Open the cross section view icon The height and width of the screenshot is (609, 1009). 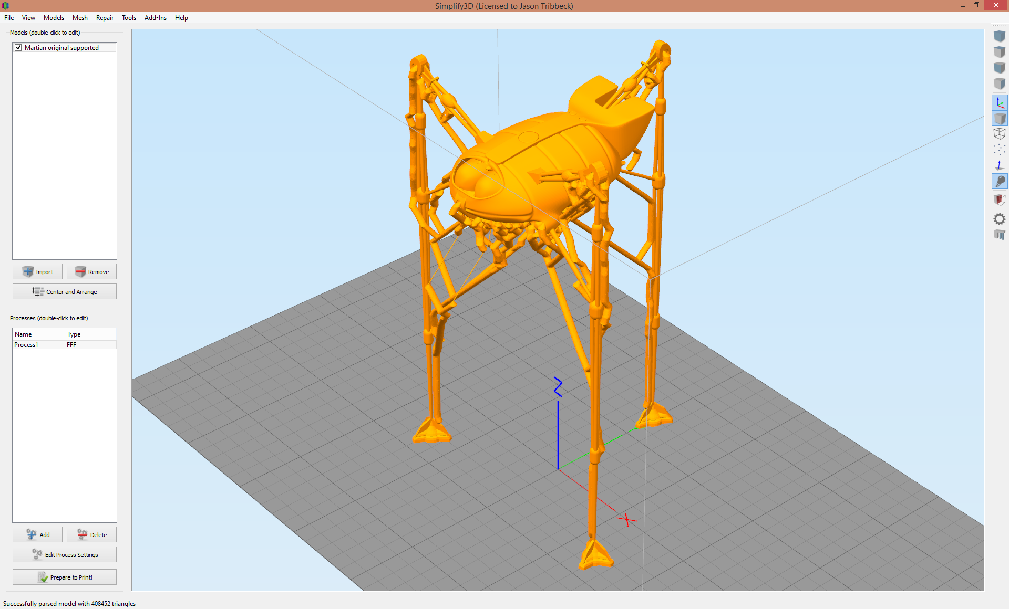click(x=999, y=199)
